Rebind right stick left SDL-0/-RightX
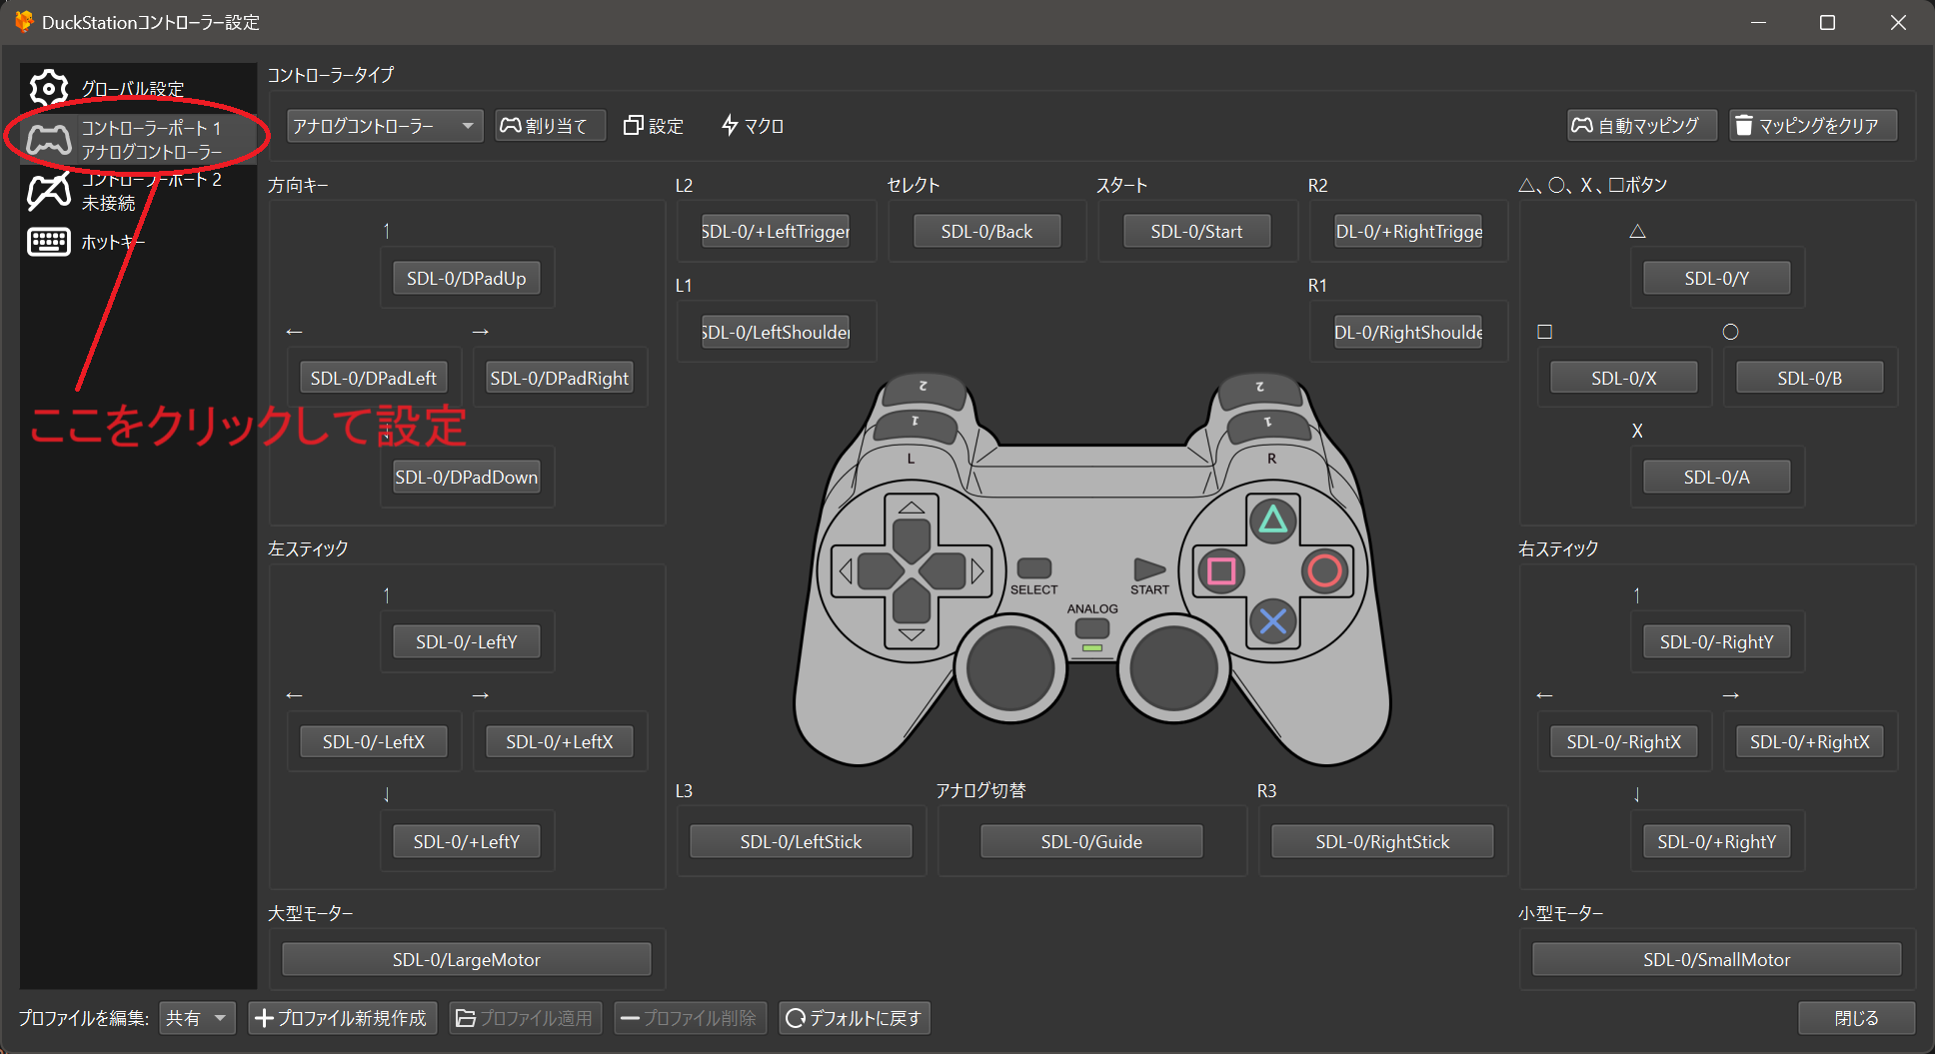Screen dimensions: 1935x1054 [x=1624, y=741]
